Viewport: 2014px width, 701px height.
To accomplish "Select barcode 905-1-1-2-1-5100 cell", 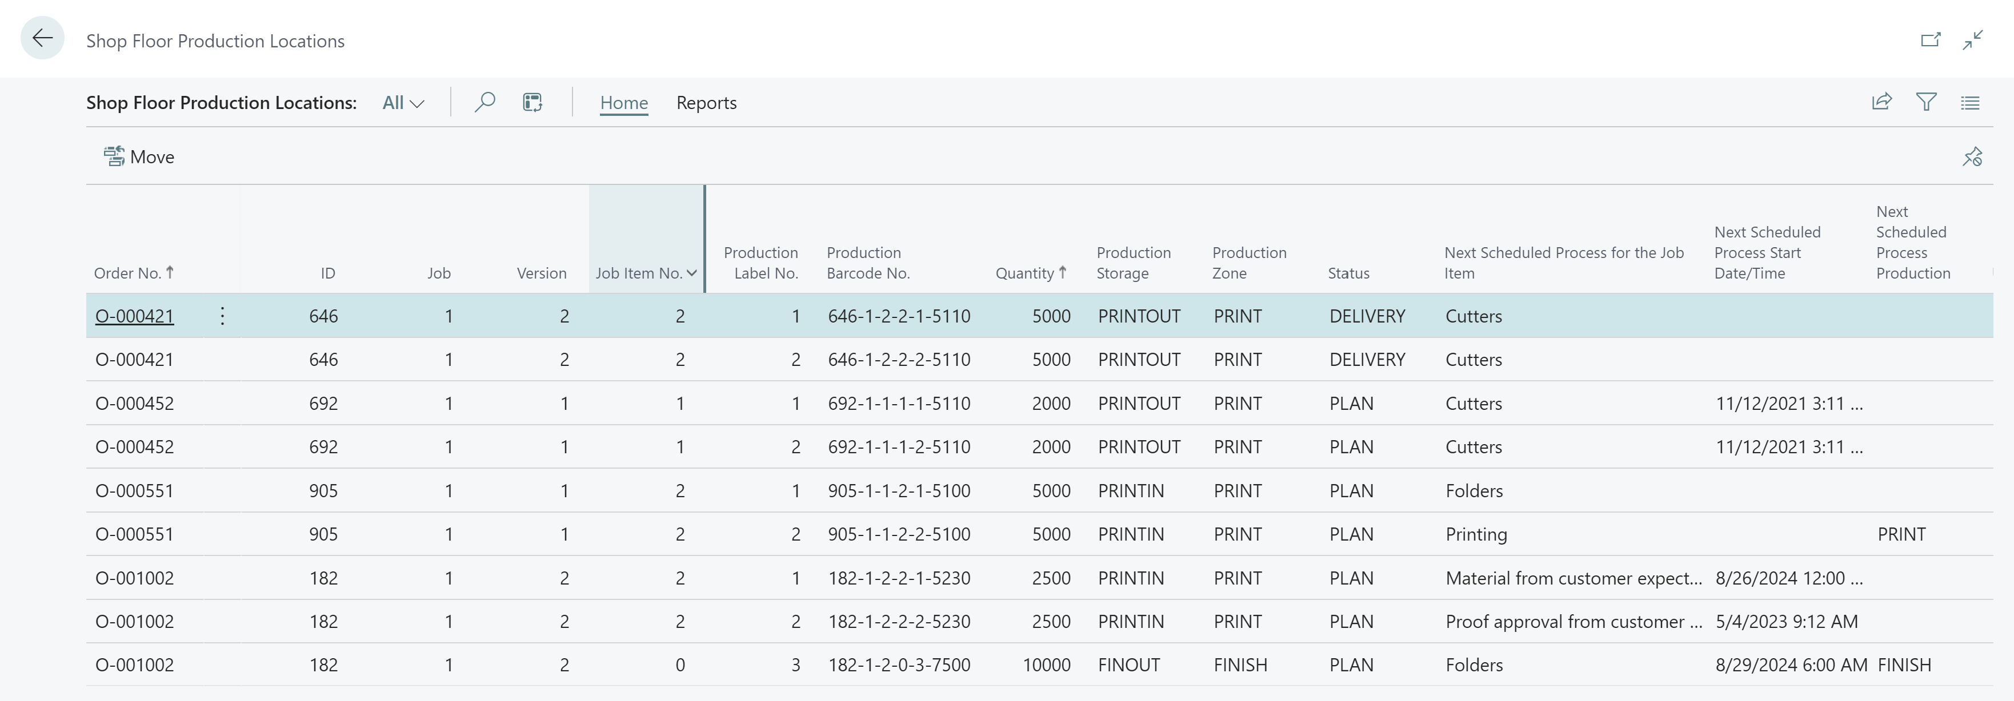I will tap(899, 490).
